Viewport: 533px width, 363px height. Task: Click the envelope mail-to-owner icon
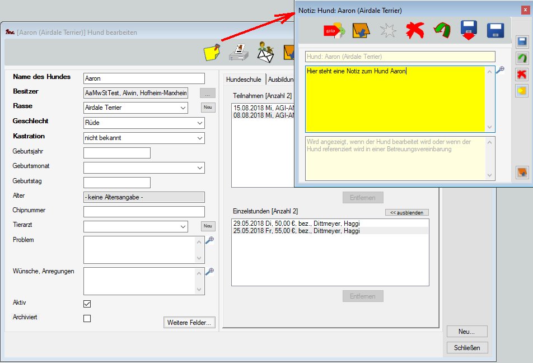tap(266, 52)
